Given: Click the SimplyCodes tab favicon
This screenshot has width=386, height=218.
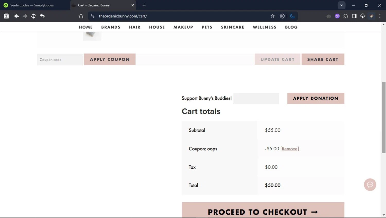Looking at the screenshot, I should [6, 5].
